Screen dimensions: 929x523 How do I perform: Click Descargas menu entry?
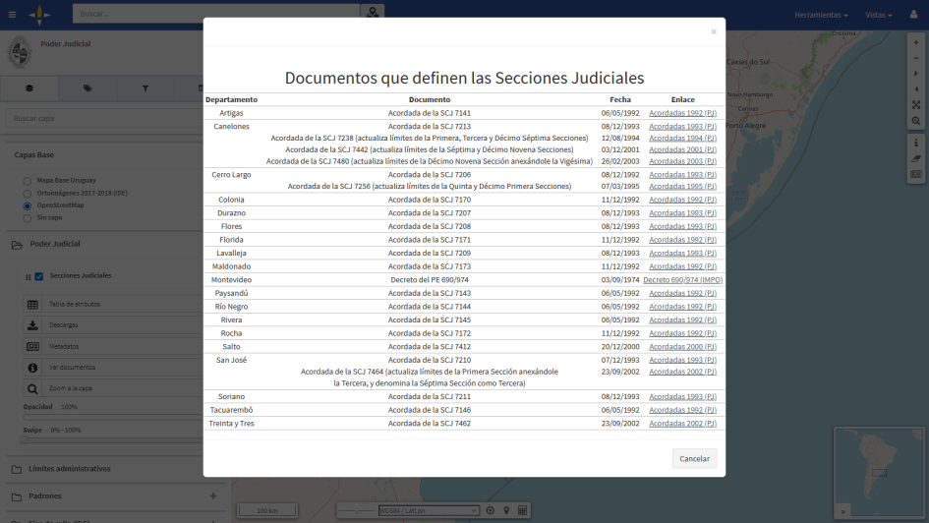(63, 325)
